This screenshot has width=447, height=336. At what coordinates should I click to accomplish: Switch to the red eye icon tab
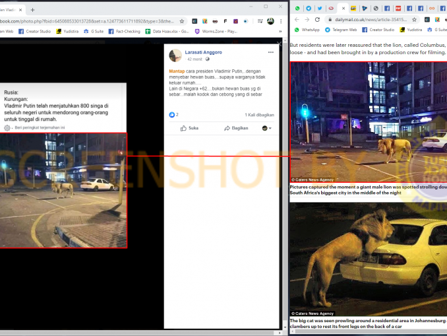coord(331,9)
